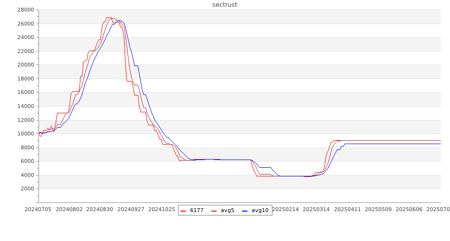This screenshot has width=450, height=241.
Task: Click the 20250314 date on the x-axis
Action: (316, 210)
